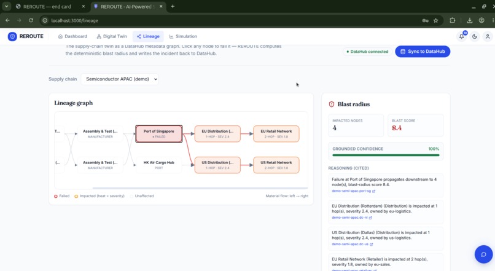Click the Lineage graph heading
Viewport: 495px width, 271px height.
tap(74, 103)
